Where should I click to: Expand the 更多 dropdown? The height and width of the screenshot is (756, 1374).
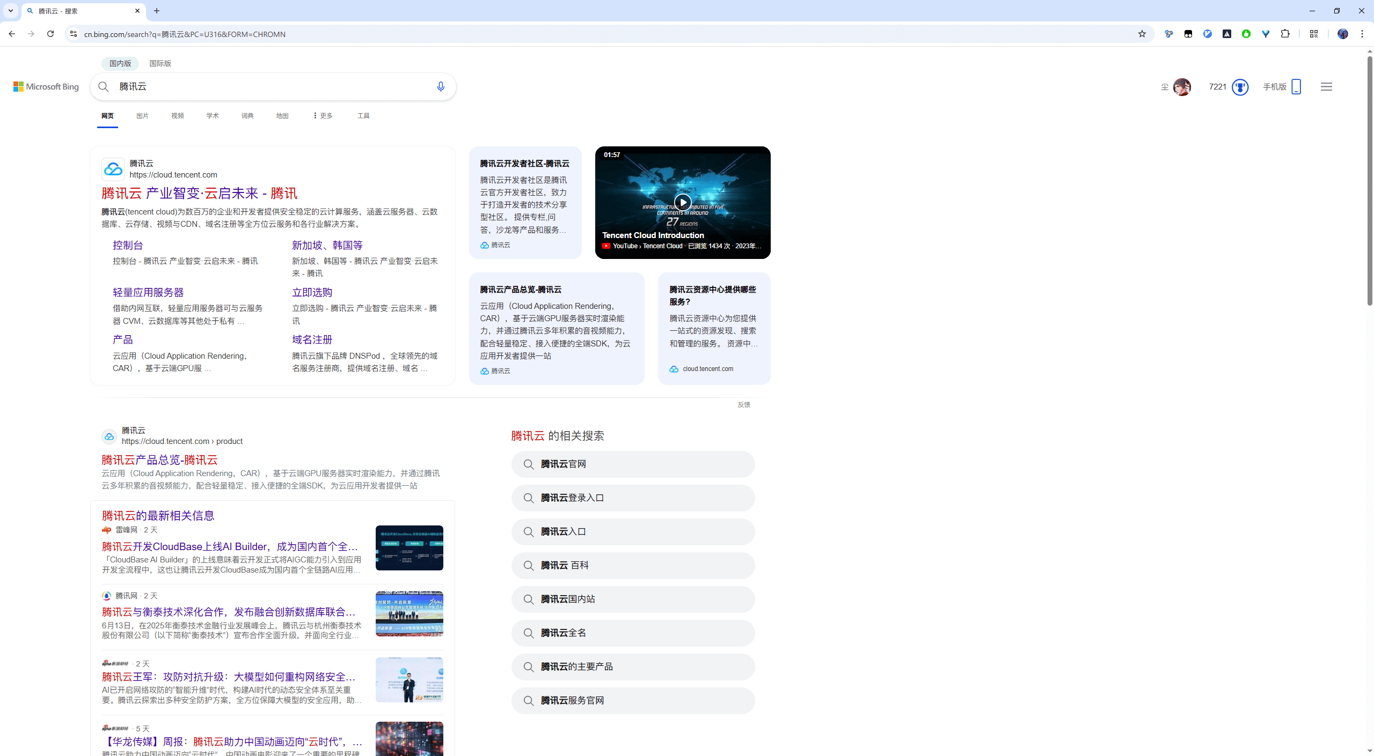click(x=323, y=116)
